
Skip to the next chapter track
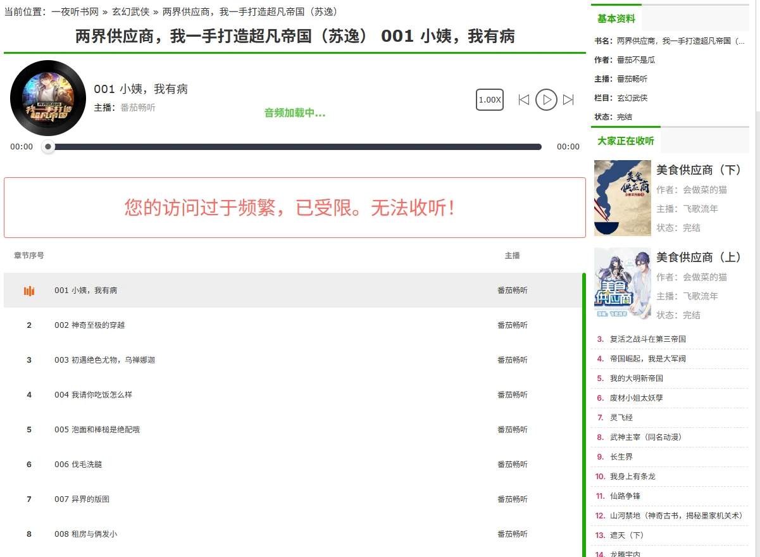[x=568, y=100]
